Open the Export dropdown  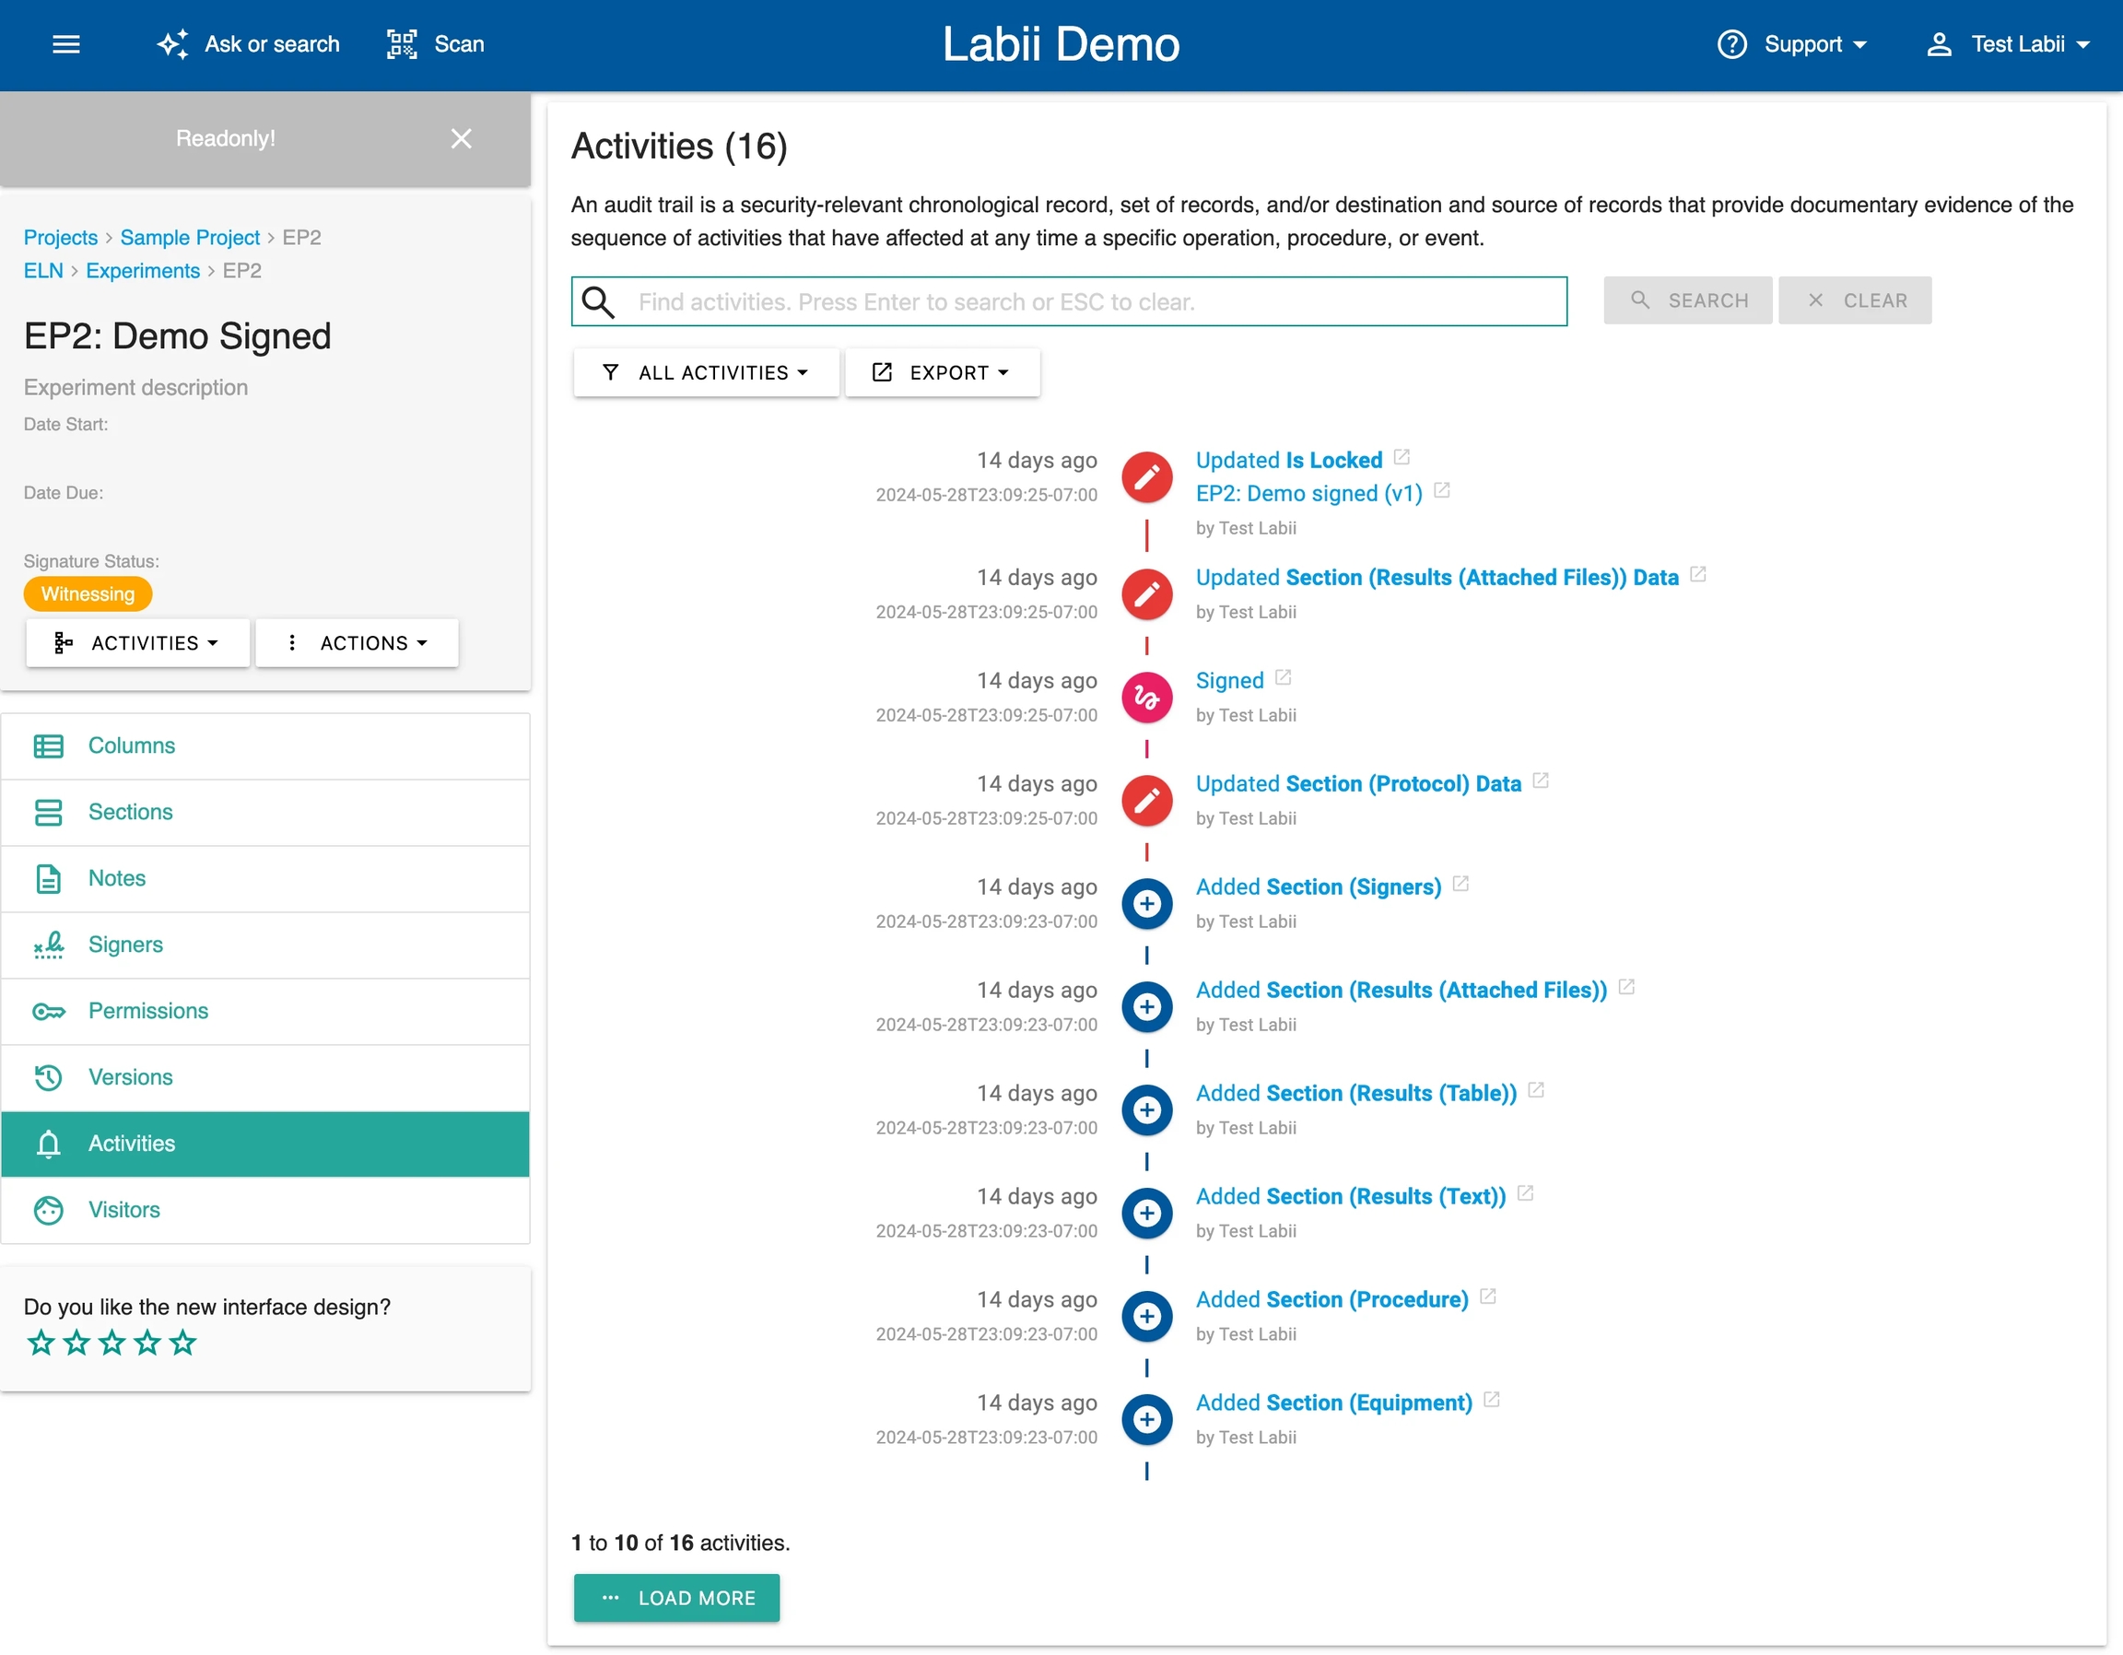[x=941, y=372]
